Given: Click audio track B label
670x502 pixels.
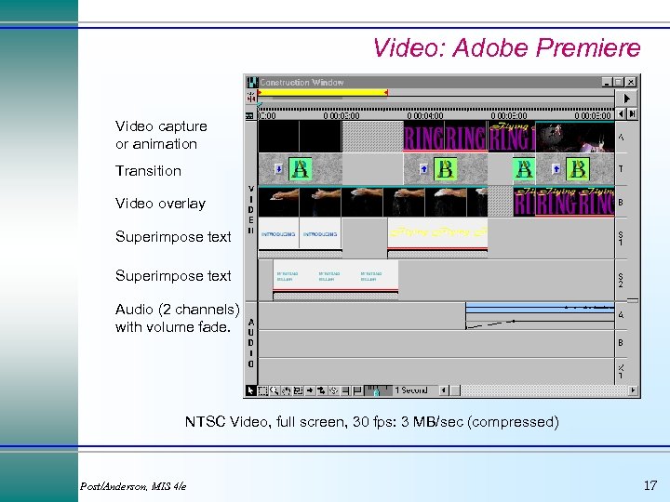Looking at the screenshot, I should (x=621, y=343).
